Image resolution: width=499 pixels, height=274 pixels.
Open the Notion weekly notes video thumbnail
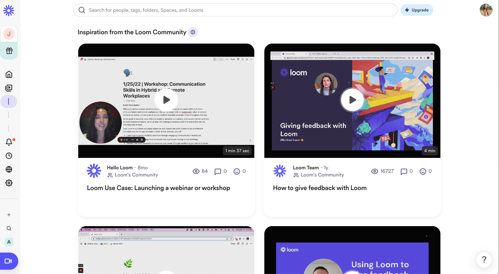166,250
